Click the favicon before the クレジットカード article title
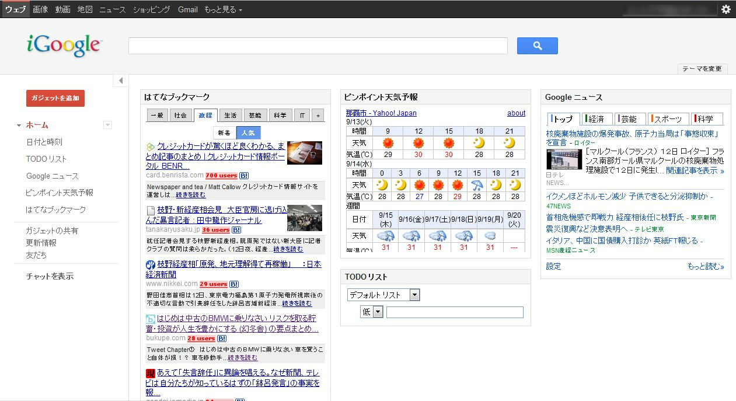 pos(151,146)
